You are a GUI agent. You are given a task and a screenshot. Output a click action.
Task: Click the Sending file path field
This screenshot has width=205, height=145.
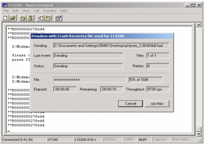tap(111, 45)
